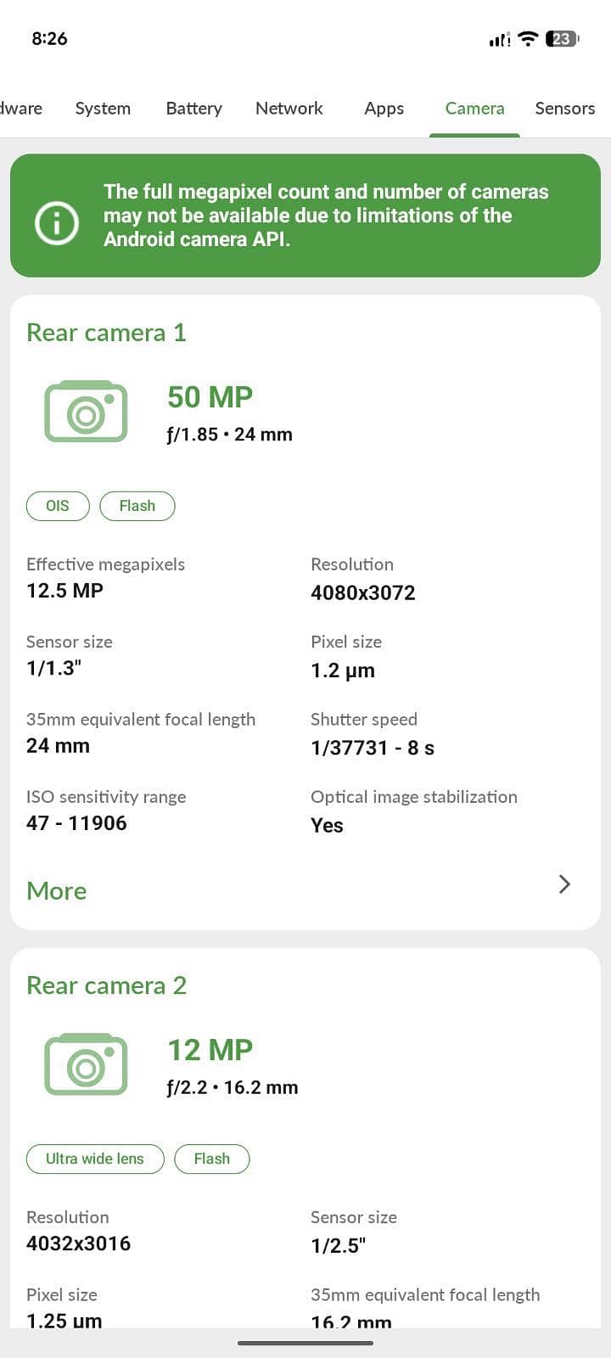
Task: Tap the Android camera API notice text
Action: [326, 216]
